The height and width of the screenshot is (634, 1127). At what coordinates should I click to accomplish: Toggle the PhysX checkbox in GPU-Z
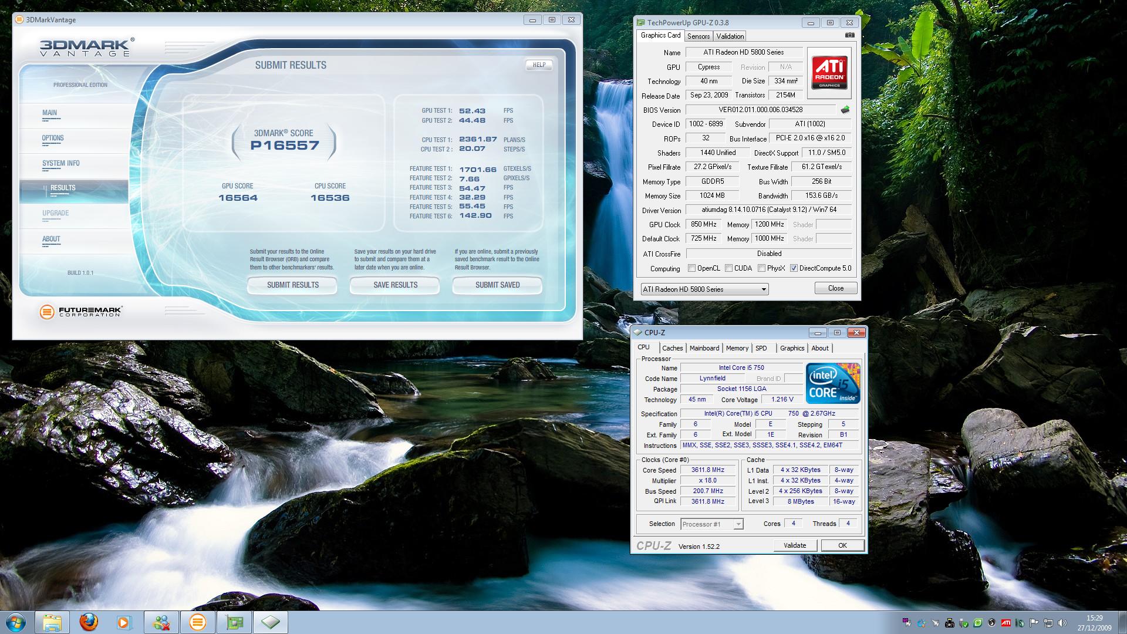pos(761,268)
